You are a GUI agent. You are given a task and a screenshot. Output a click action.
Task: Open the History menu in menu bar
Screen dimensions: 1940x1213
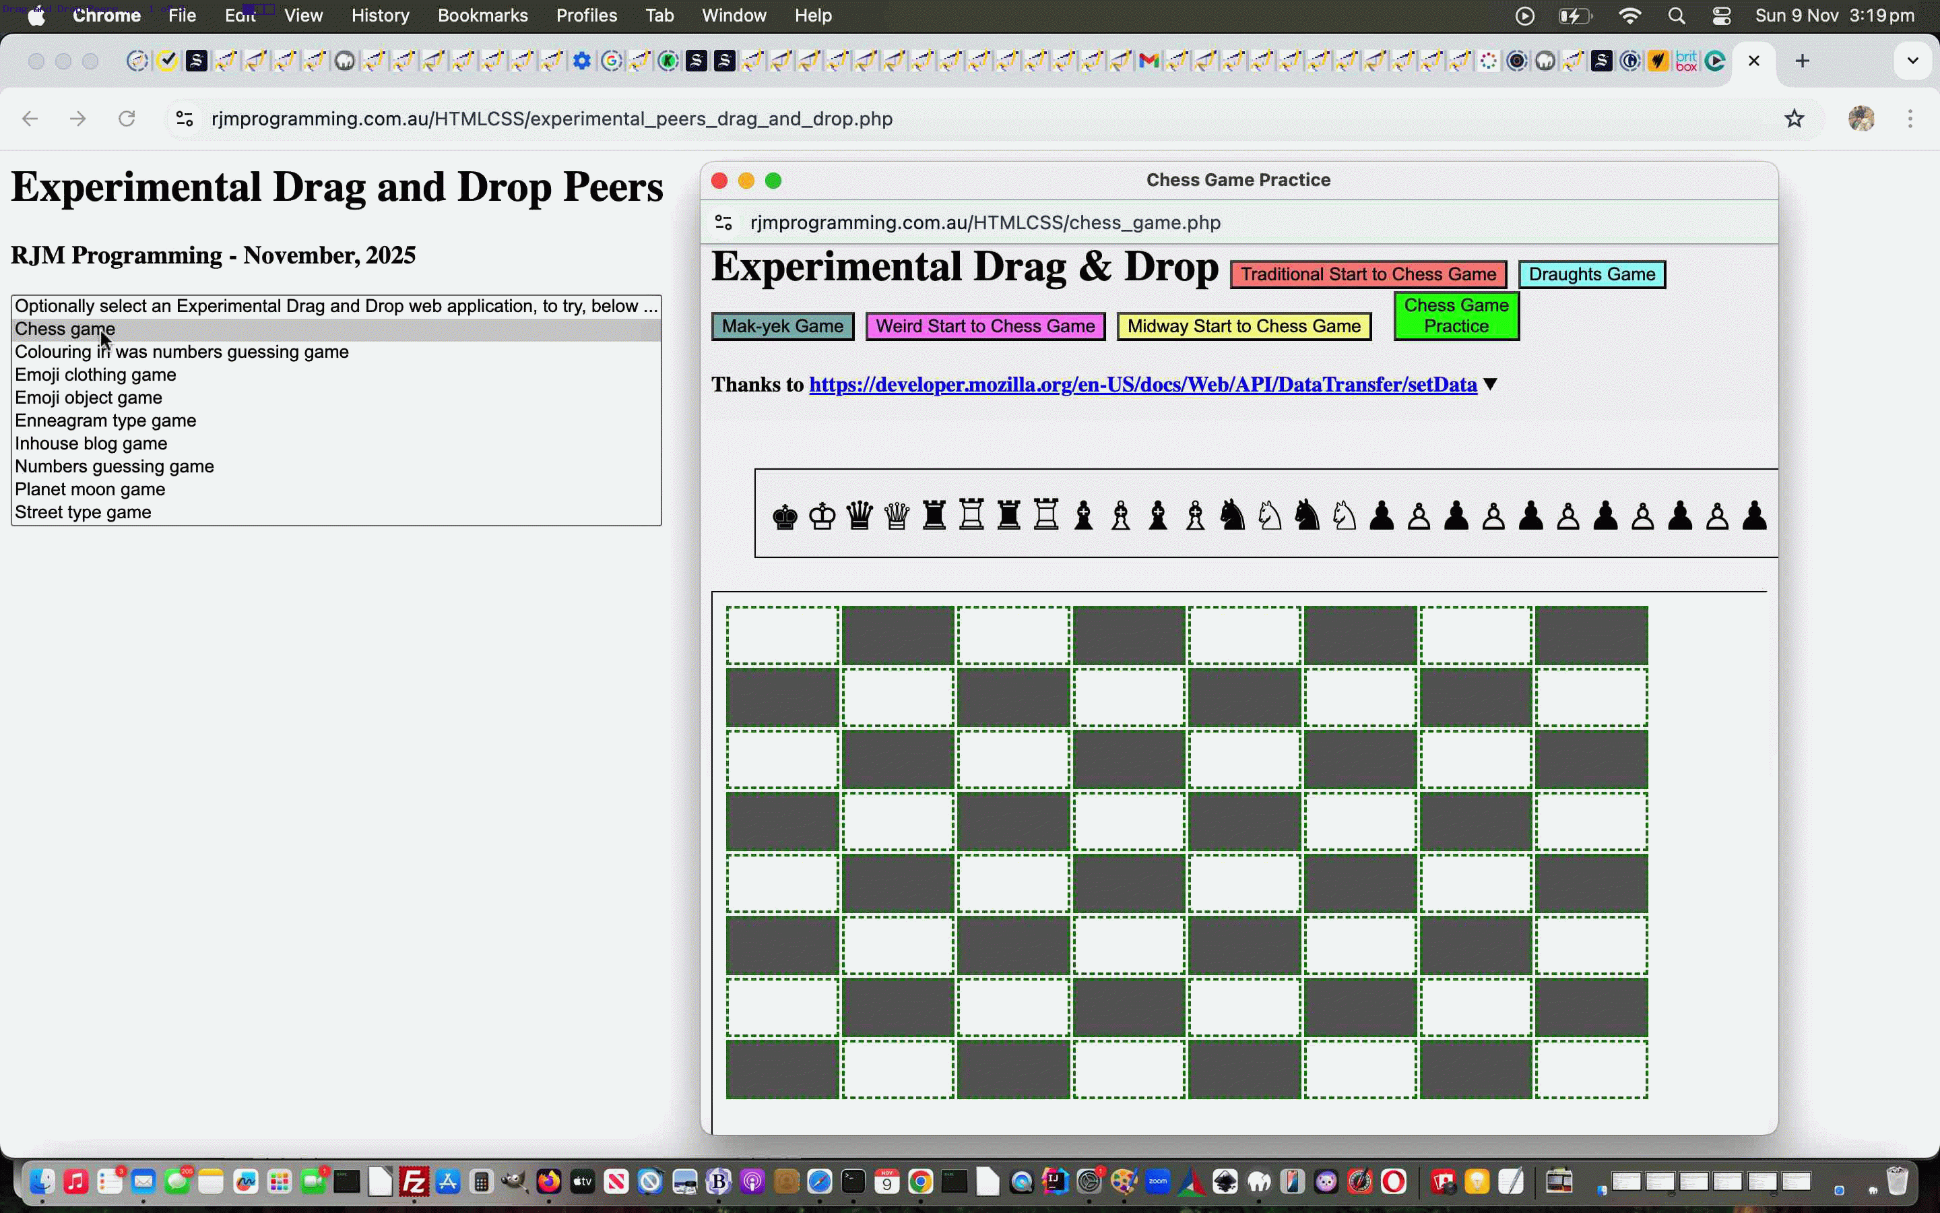380,15
